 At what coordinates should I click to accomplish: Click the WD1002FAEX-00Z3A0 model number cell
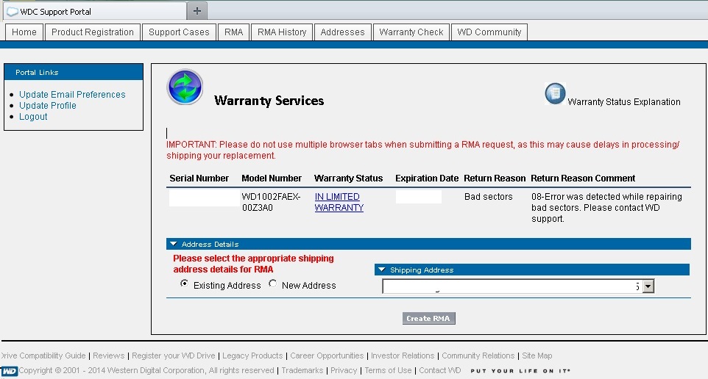click(271, 202)
